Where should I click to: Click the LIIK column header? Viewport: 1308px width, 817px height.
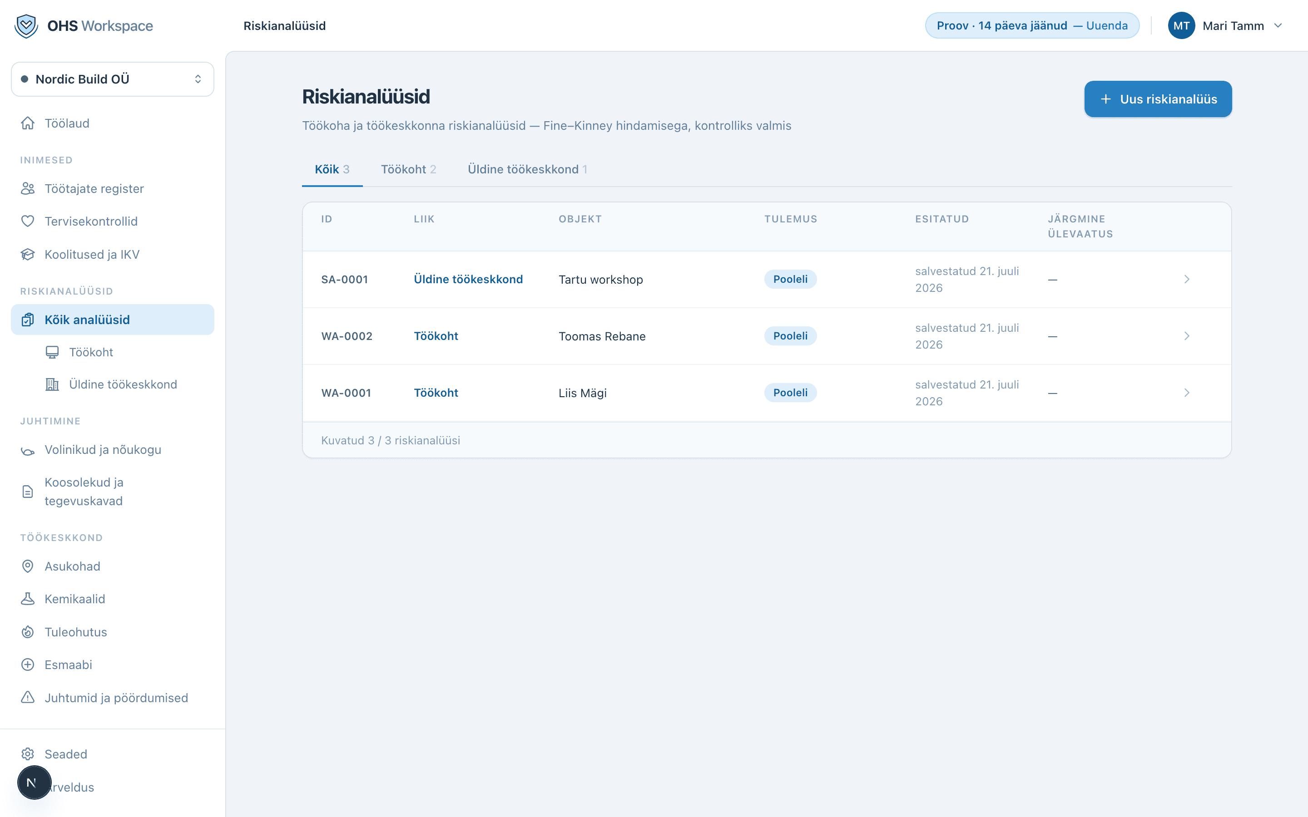click(424, 219)
